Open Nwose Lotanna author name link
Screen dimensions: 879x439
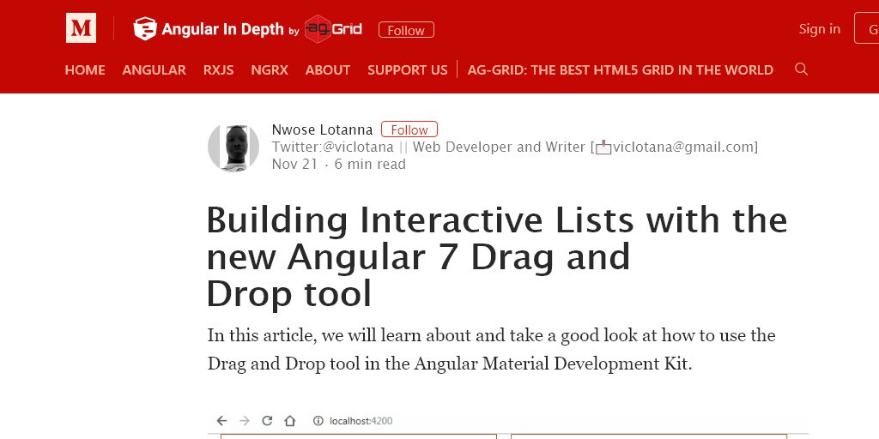click(322, 130)
